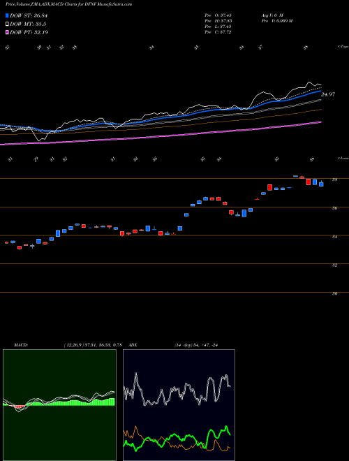
Task: Click the last blue candlestick on the price chart
Action: tap(321, 184)
